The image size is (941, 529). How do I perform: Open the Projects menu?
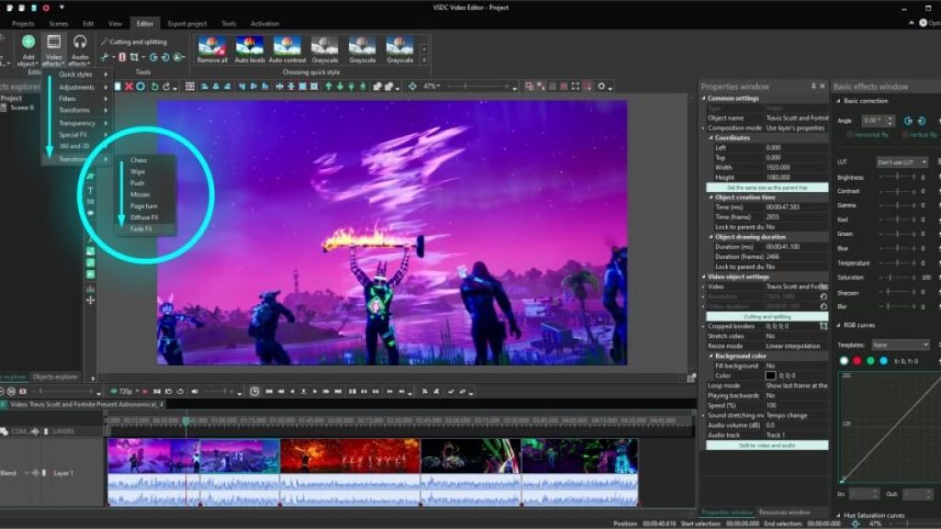23,24
